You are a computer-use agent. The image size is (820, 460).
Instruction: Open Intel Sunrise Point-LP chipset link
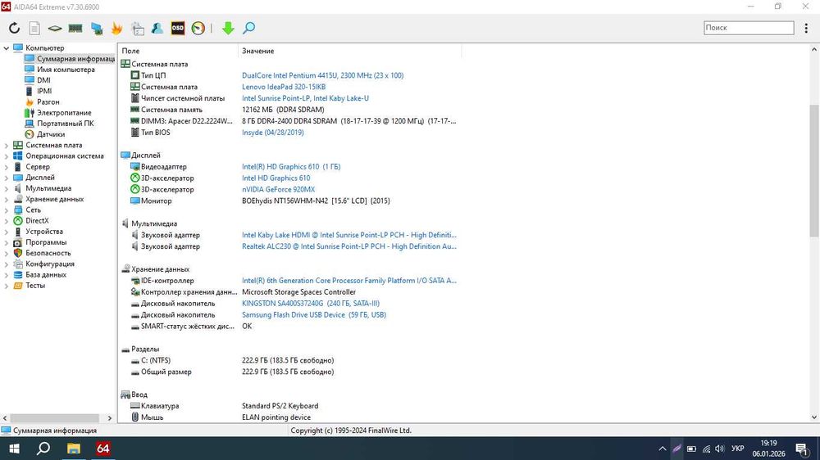coord(305,98)
